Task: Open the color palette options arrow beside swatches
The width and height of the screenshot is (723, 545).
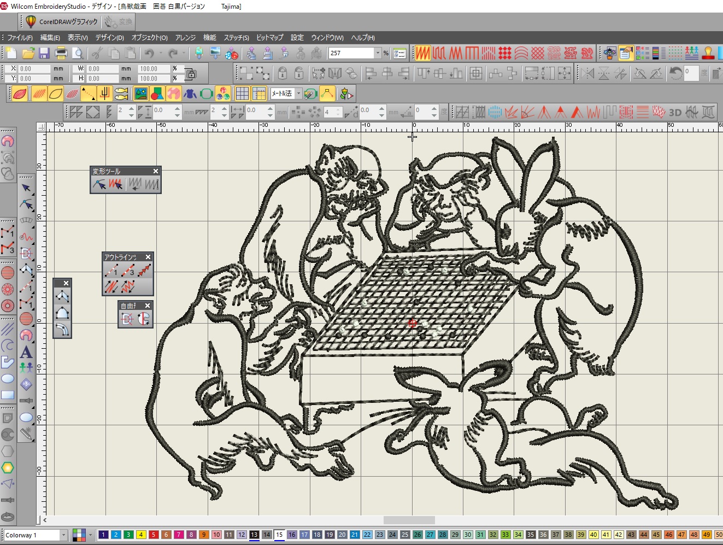Action: (x=91, y=535)
